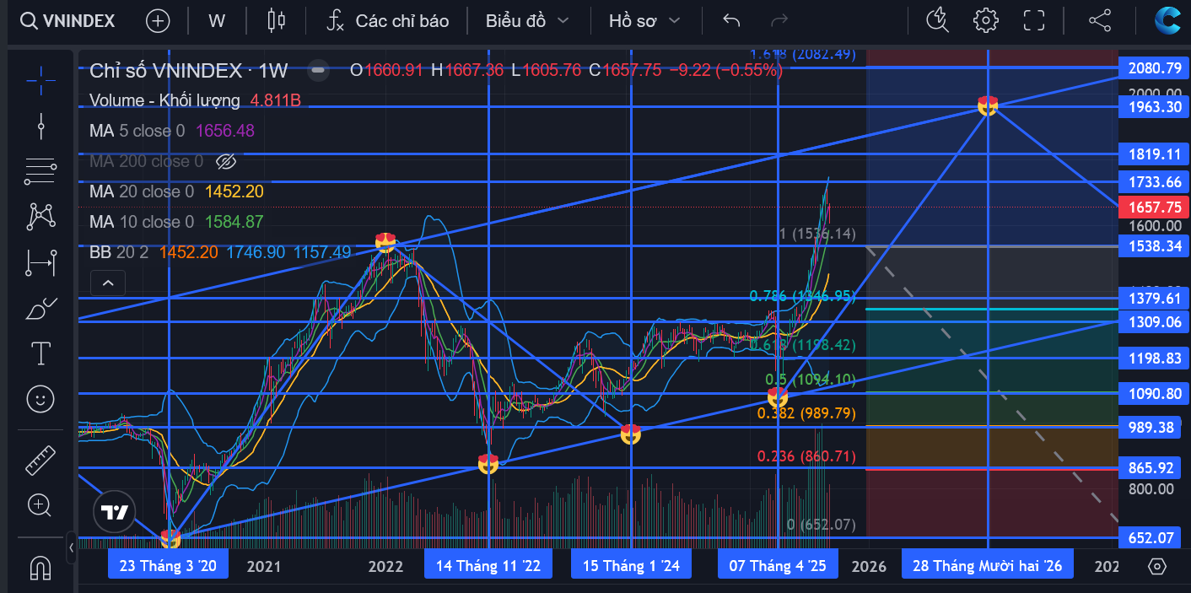Share the chart via share icon

[1100, 21]
